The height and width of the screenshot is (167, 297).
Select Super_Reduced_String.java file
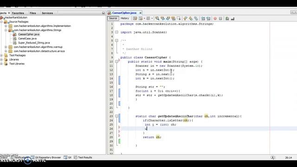pyautogui.click(x=34, y=43)
